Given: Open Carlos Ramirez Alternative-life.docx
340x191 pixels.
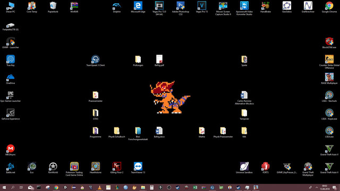Looking at the screenshot, I should tap(244, 98).
